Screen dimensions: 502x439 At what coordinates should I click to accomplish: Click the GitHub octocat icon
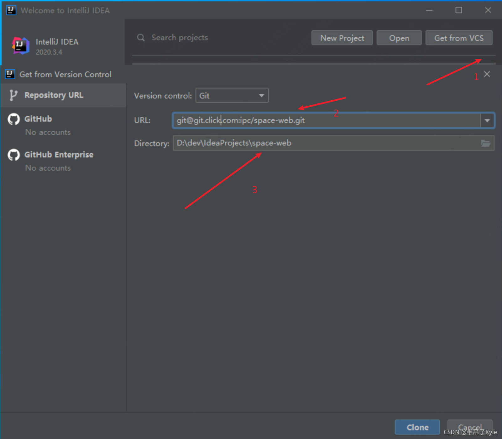pos(13,119)
